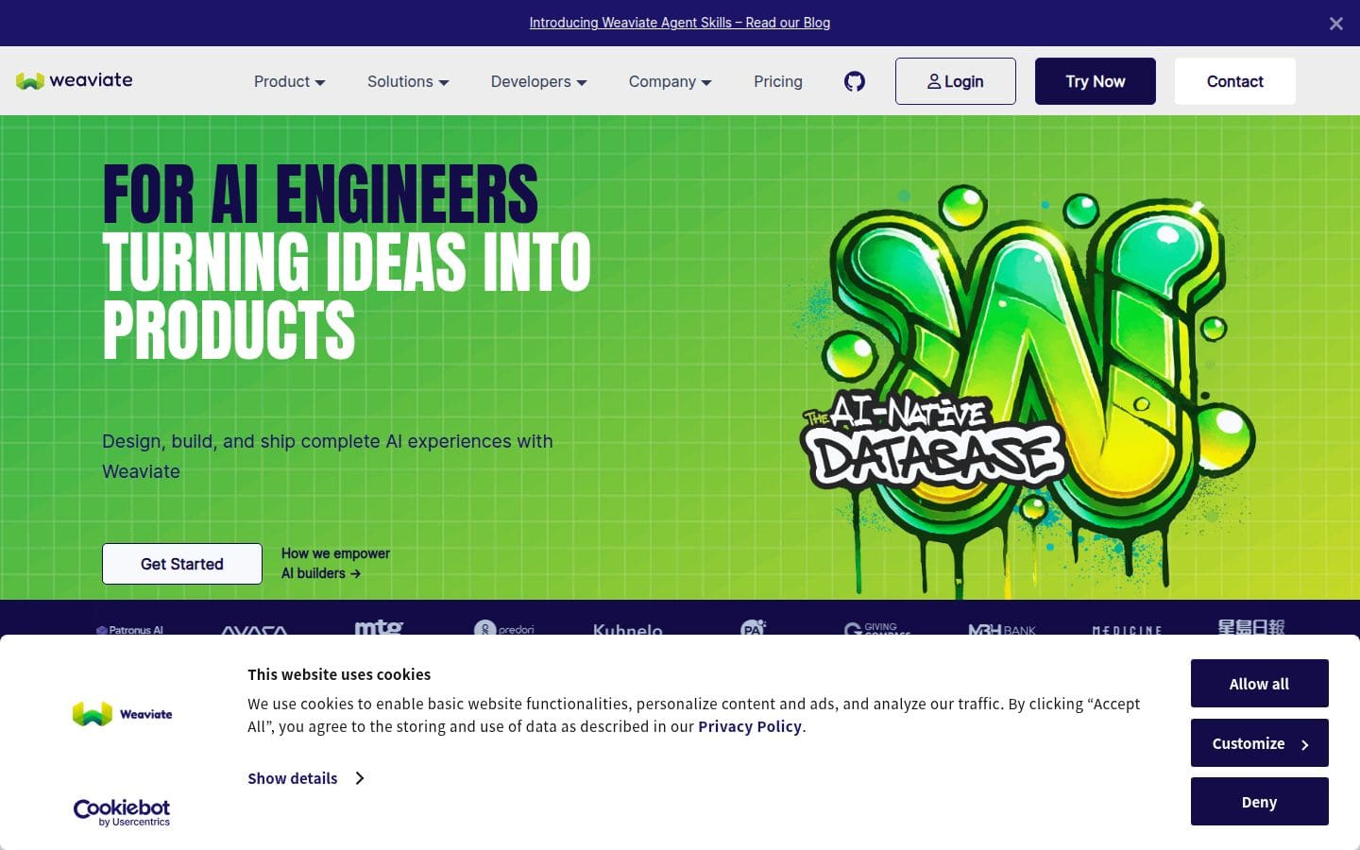Click the Login button
Screen dimensions: 1360x850
955,81
